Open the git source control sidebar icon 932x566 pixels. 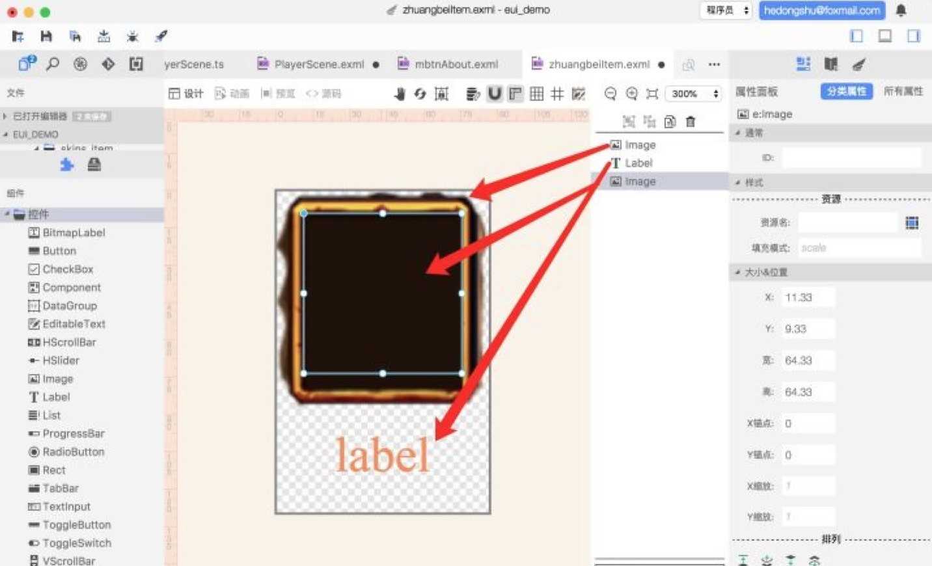tap(108, 64)
